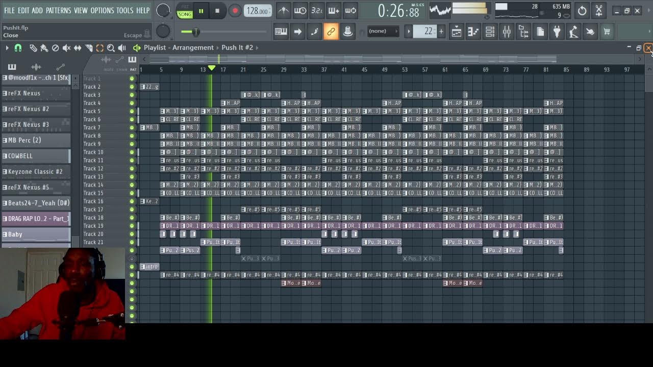
Task: Click the master pitch knob
Action: click(x=163, y=31)
